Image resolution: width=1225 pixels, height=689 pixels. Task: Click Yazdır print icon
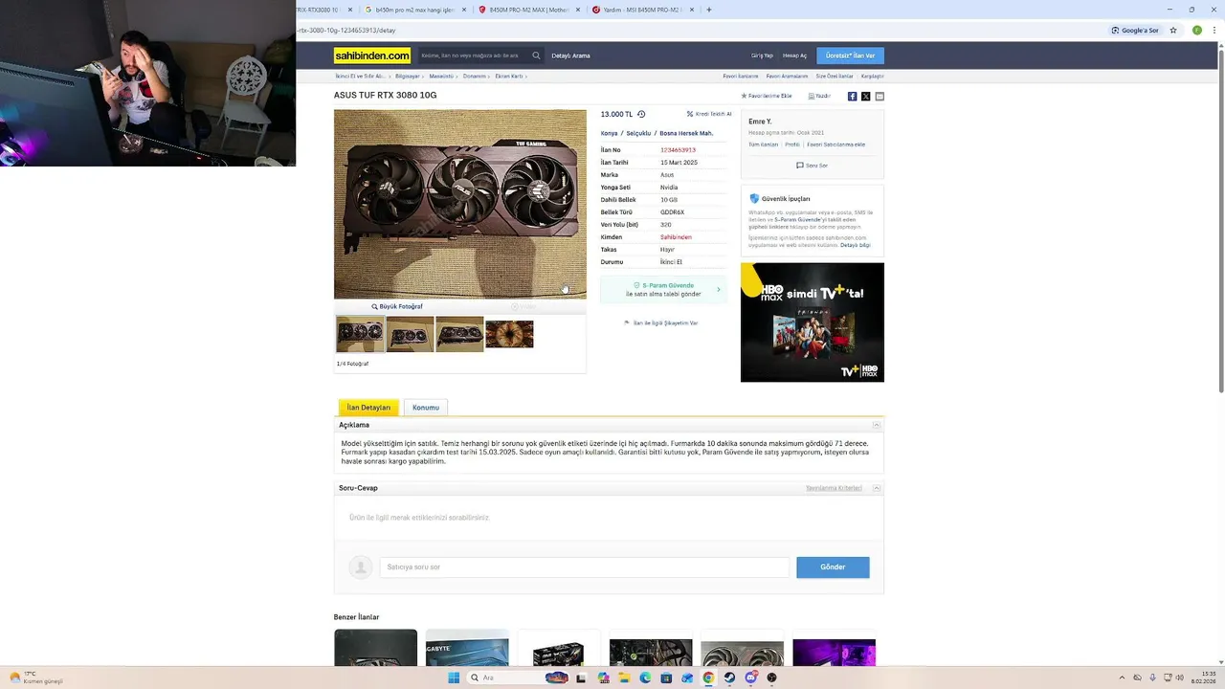(812, 96)
